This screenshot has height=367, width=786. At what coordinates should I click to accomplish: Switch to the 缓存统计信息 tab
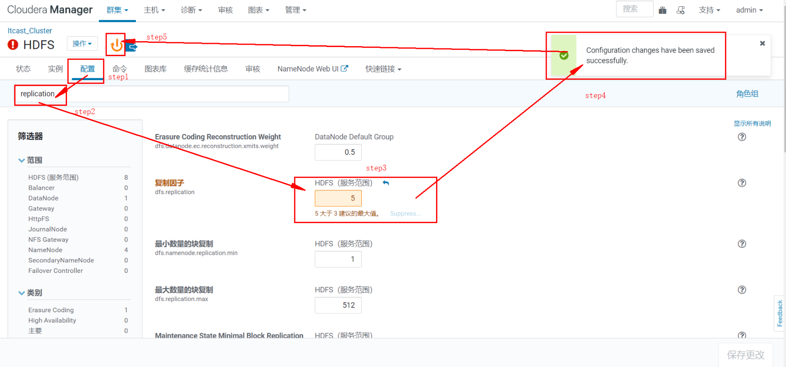[206, 69]
